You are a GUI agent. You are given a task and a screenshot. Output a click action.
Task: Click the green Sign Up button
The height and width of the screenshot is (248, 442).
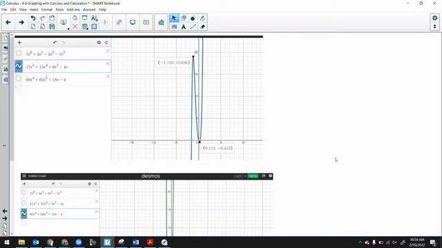253,176
